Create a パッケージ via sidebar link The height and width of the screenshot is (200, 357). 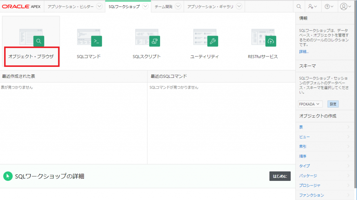(x=308, y=176)
